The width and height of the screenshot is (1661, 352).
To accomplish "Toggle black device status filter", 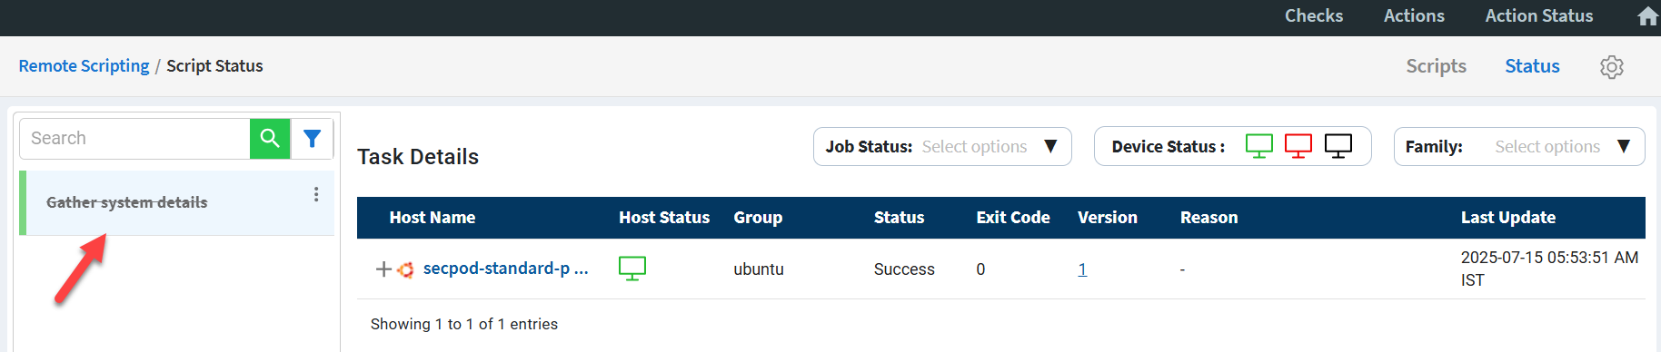I will [1338, 146].
